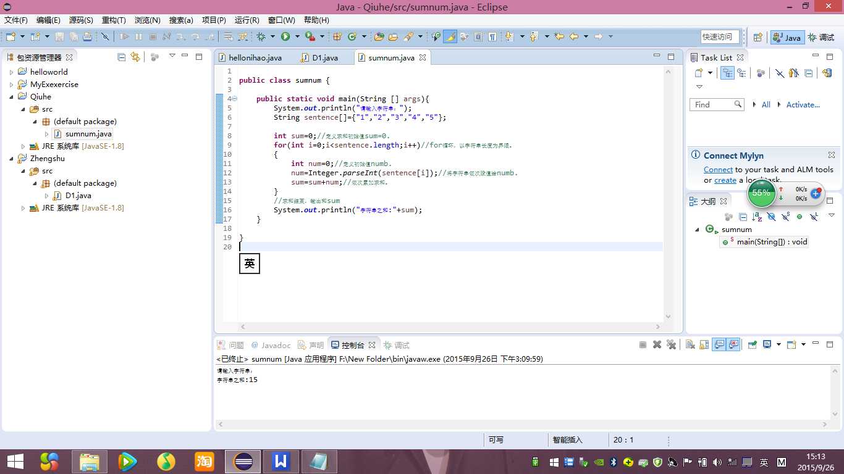
Task: Click the Eclipse icon on taskbar
Action: click(243, 461)
